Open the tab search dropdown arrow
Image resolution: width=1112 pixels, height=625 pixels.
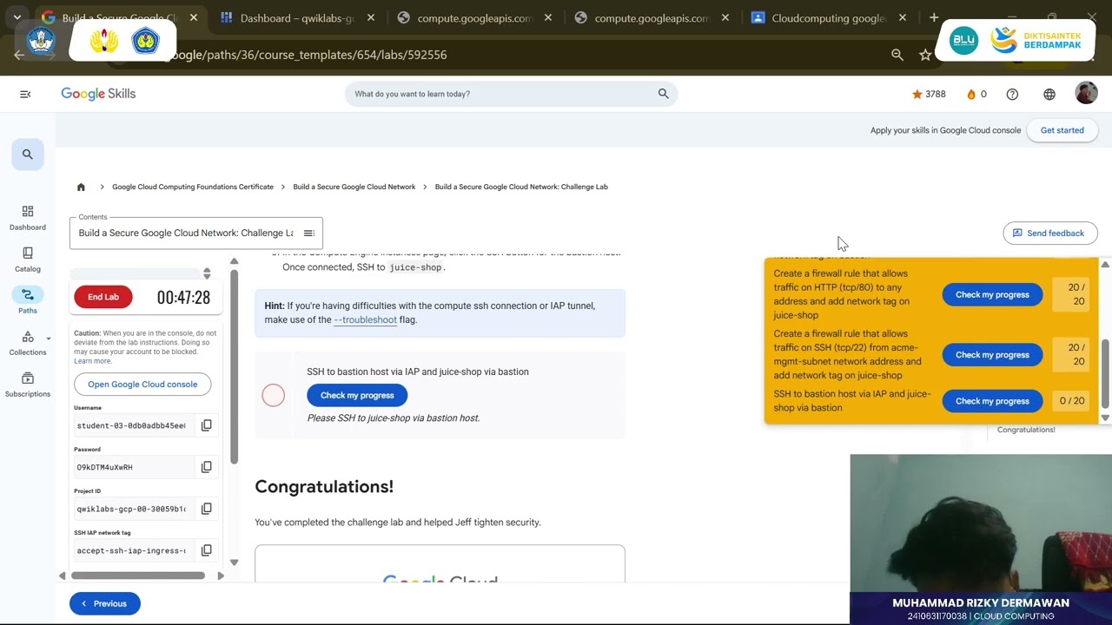click(x=17, y=17)
